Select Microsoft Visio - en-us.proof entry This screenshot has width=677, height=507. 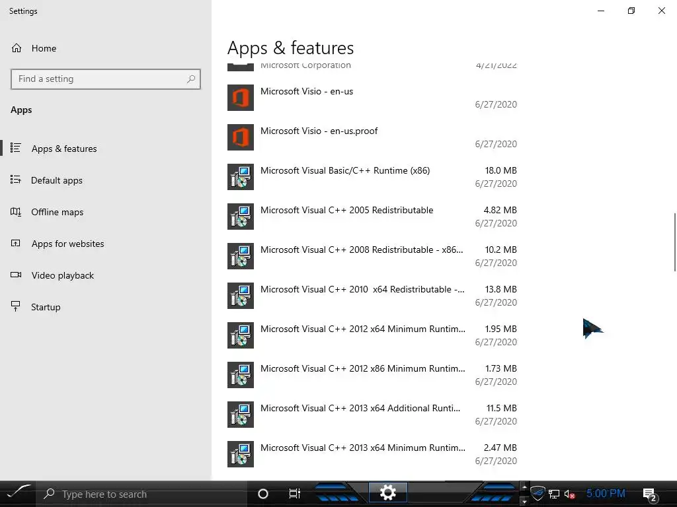pos(372,137)
